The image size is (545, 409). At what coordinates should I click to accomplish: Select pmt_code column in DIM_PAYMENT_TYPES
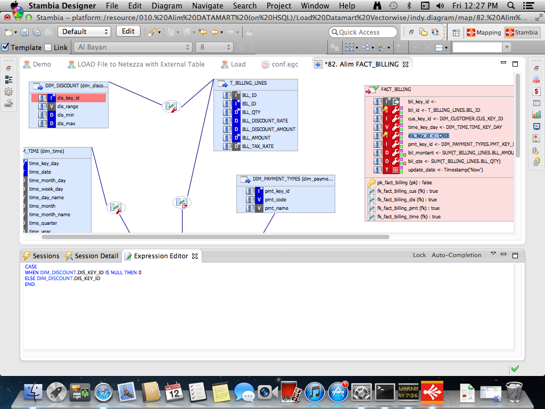275,200
